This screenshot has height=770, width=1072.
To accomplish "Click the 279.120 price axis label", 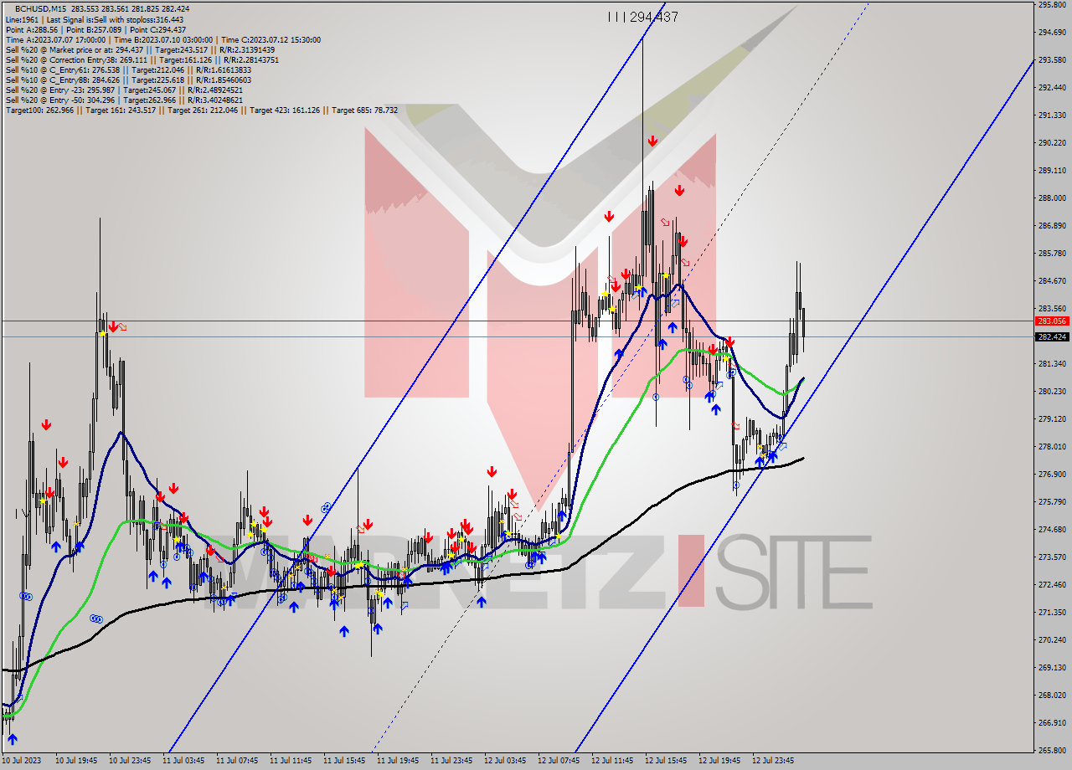I will point(1051,418).
